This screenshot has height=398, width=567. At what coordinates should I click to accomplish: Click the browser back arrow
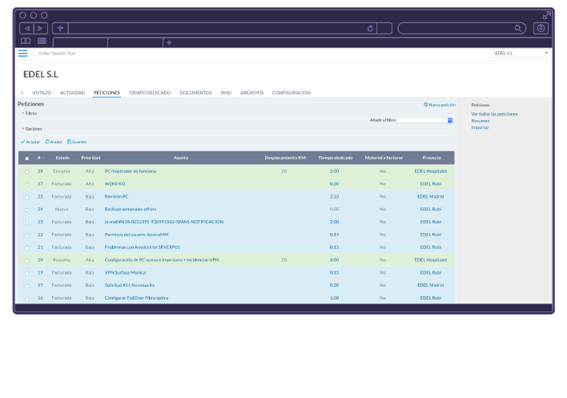click(x=27, y=28)
